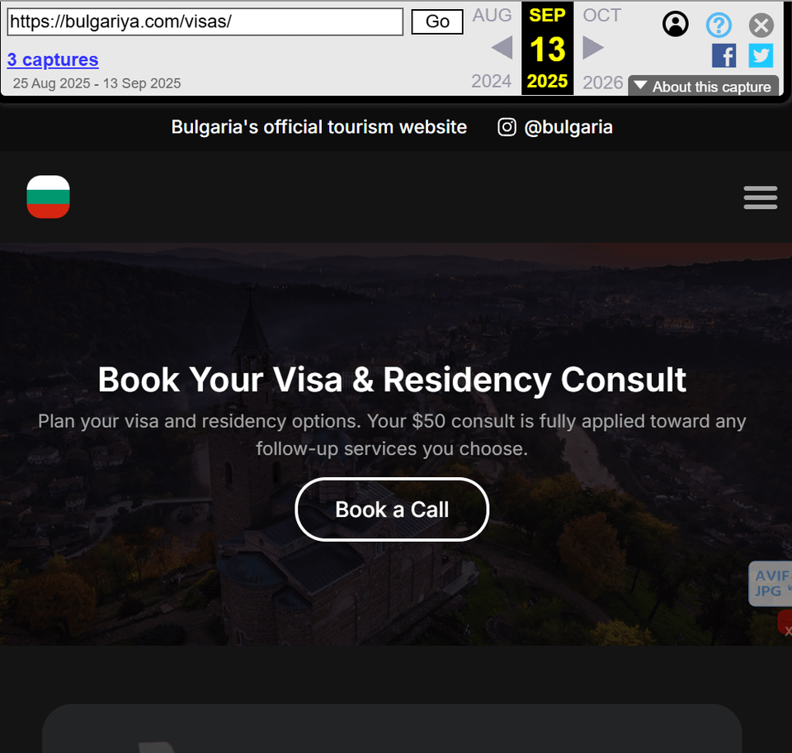
Task: Share capture on Twitter
Action: tap(761, 55)
